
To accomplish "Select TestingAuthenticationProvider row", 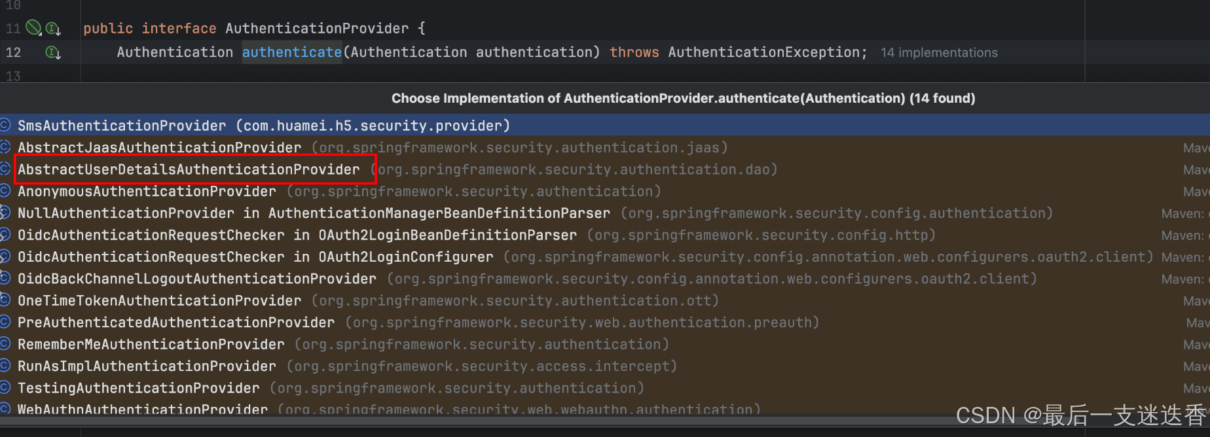I will [605, 388].
